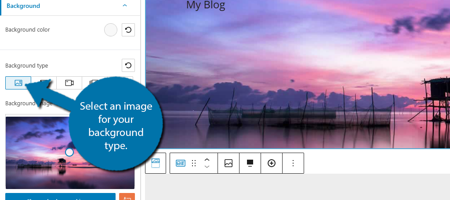Screen dimensions: 450x200
Task: Click the alignment icon in block toolbar
Action: [250, 163]
